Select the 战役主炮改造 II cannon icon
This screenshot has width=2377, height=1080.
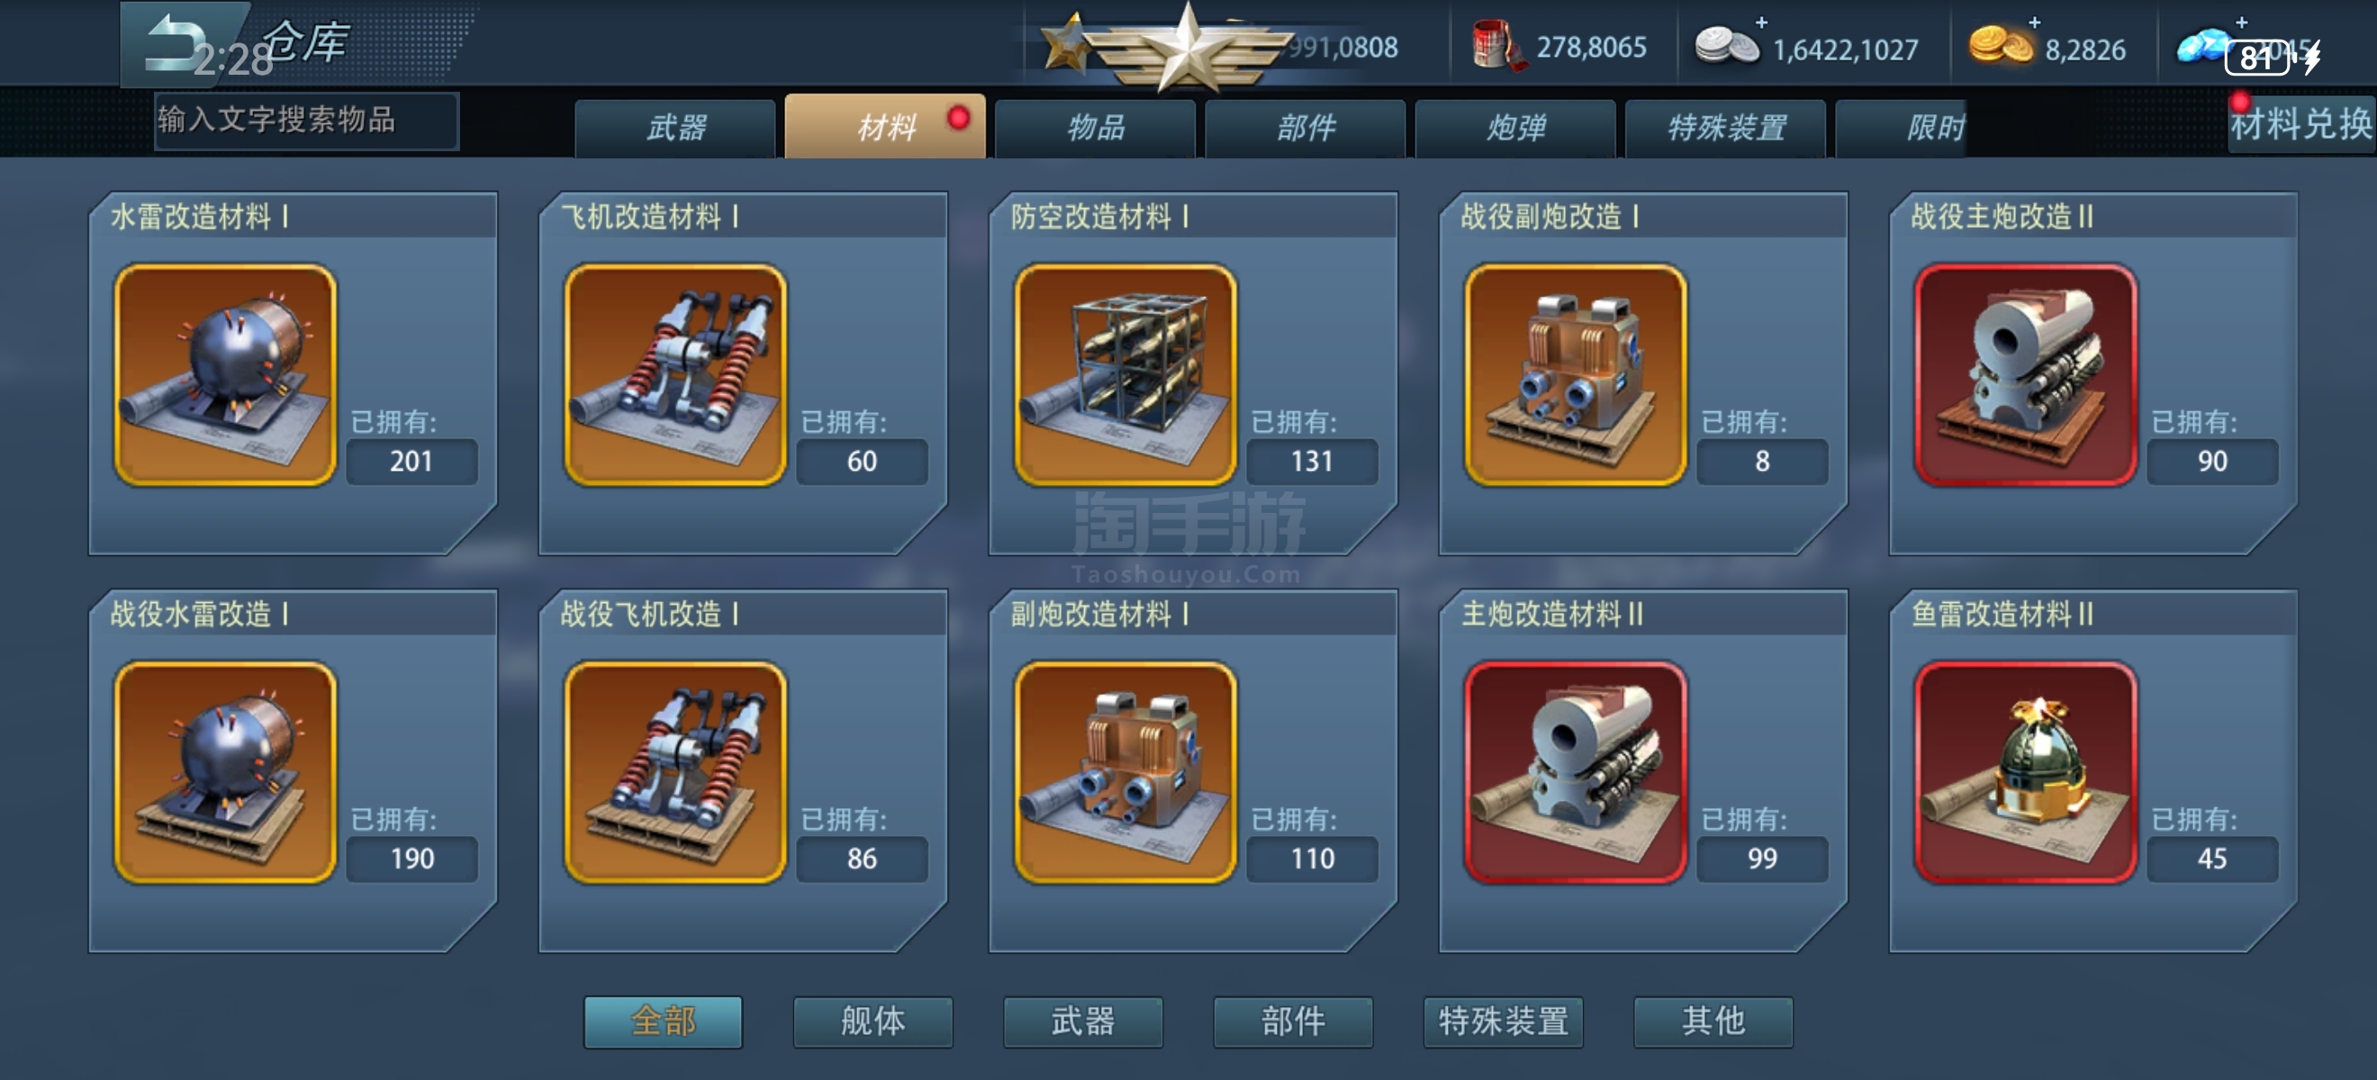[2026, 375]
